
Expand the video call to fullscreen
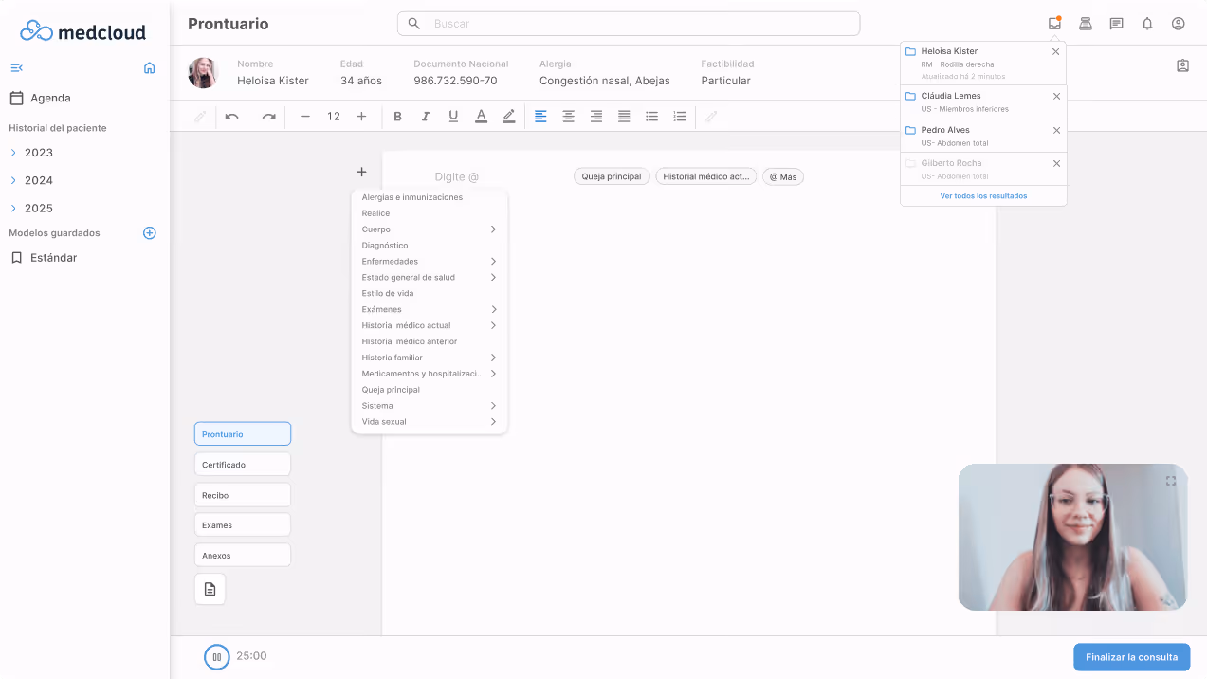[x=1171, y=481]
